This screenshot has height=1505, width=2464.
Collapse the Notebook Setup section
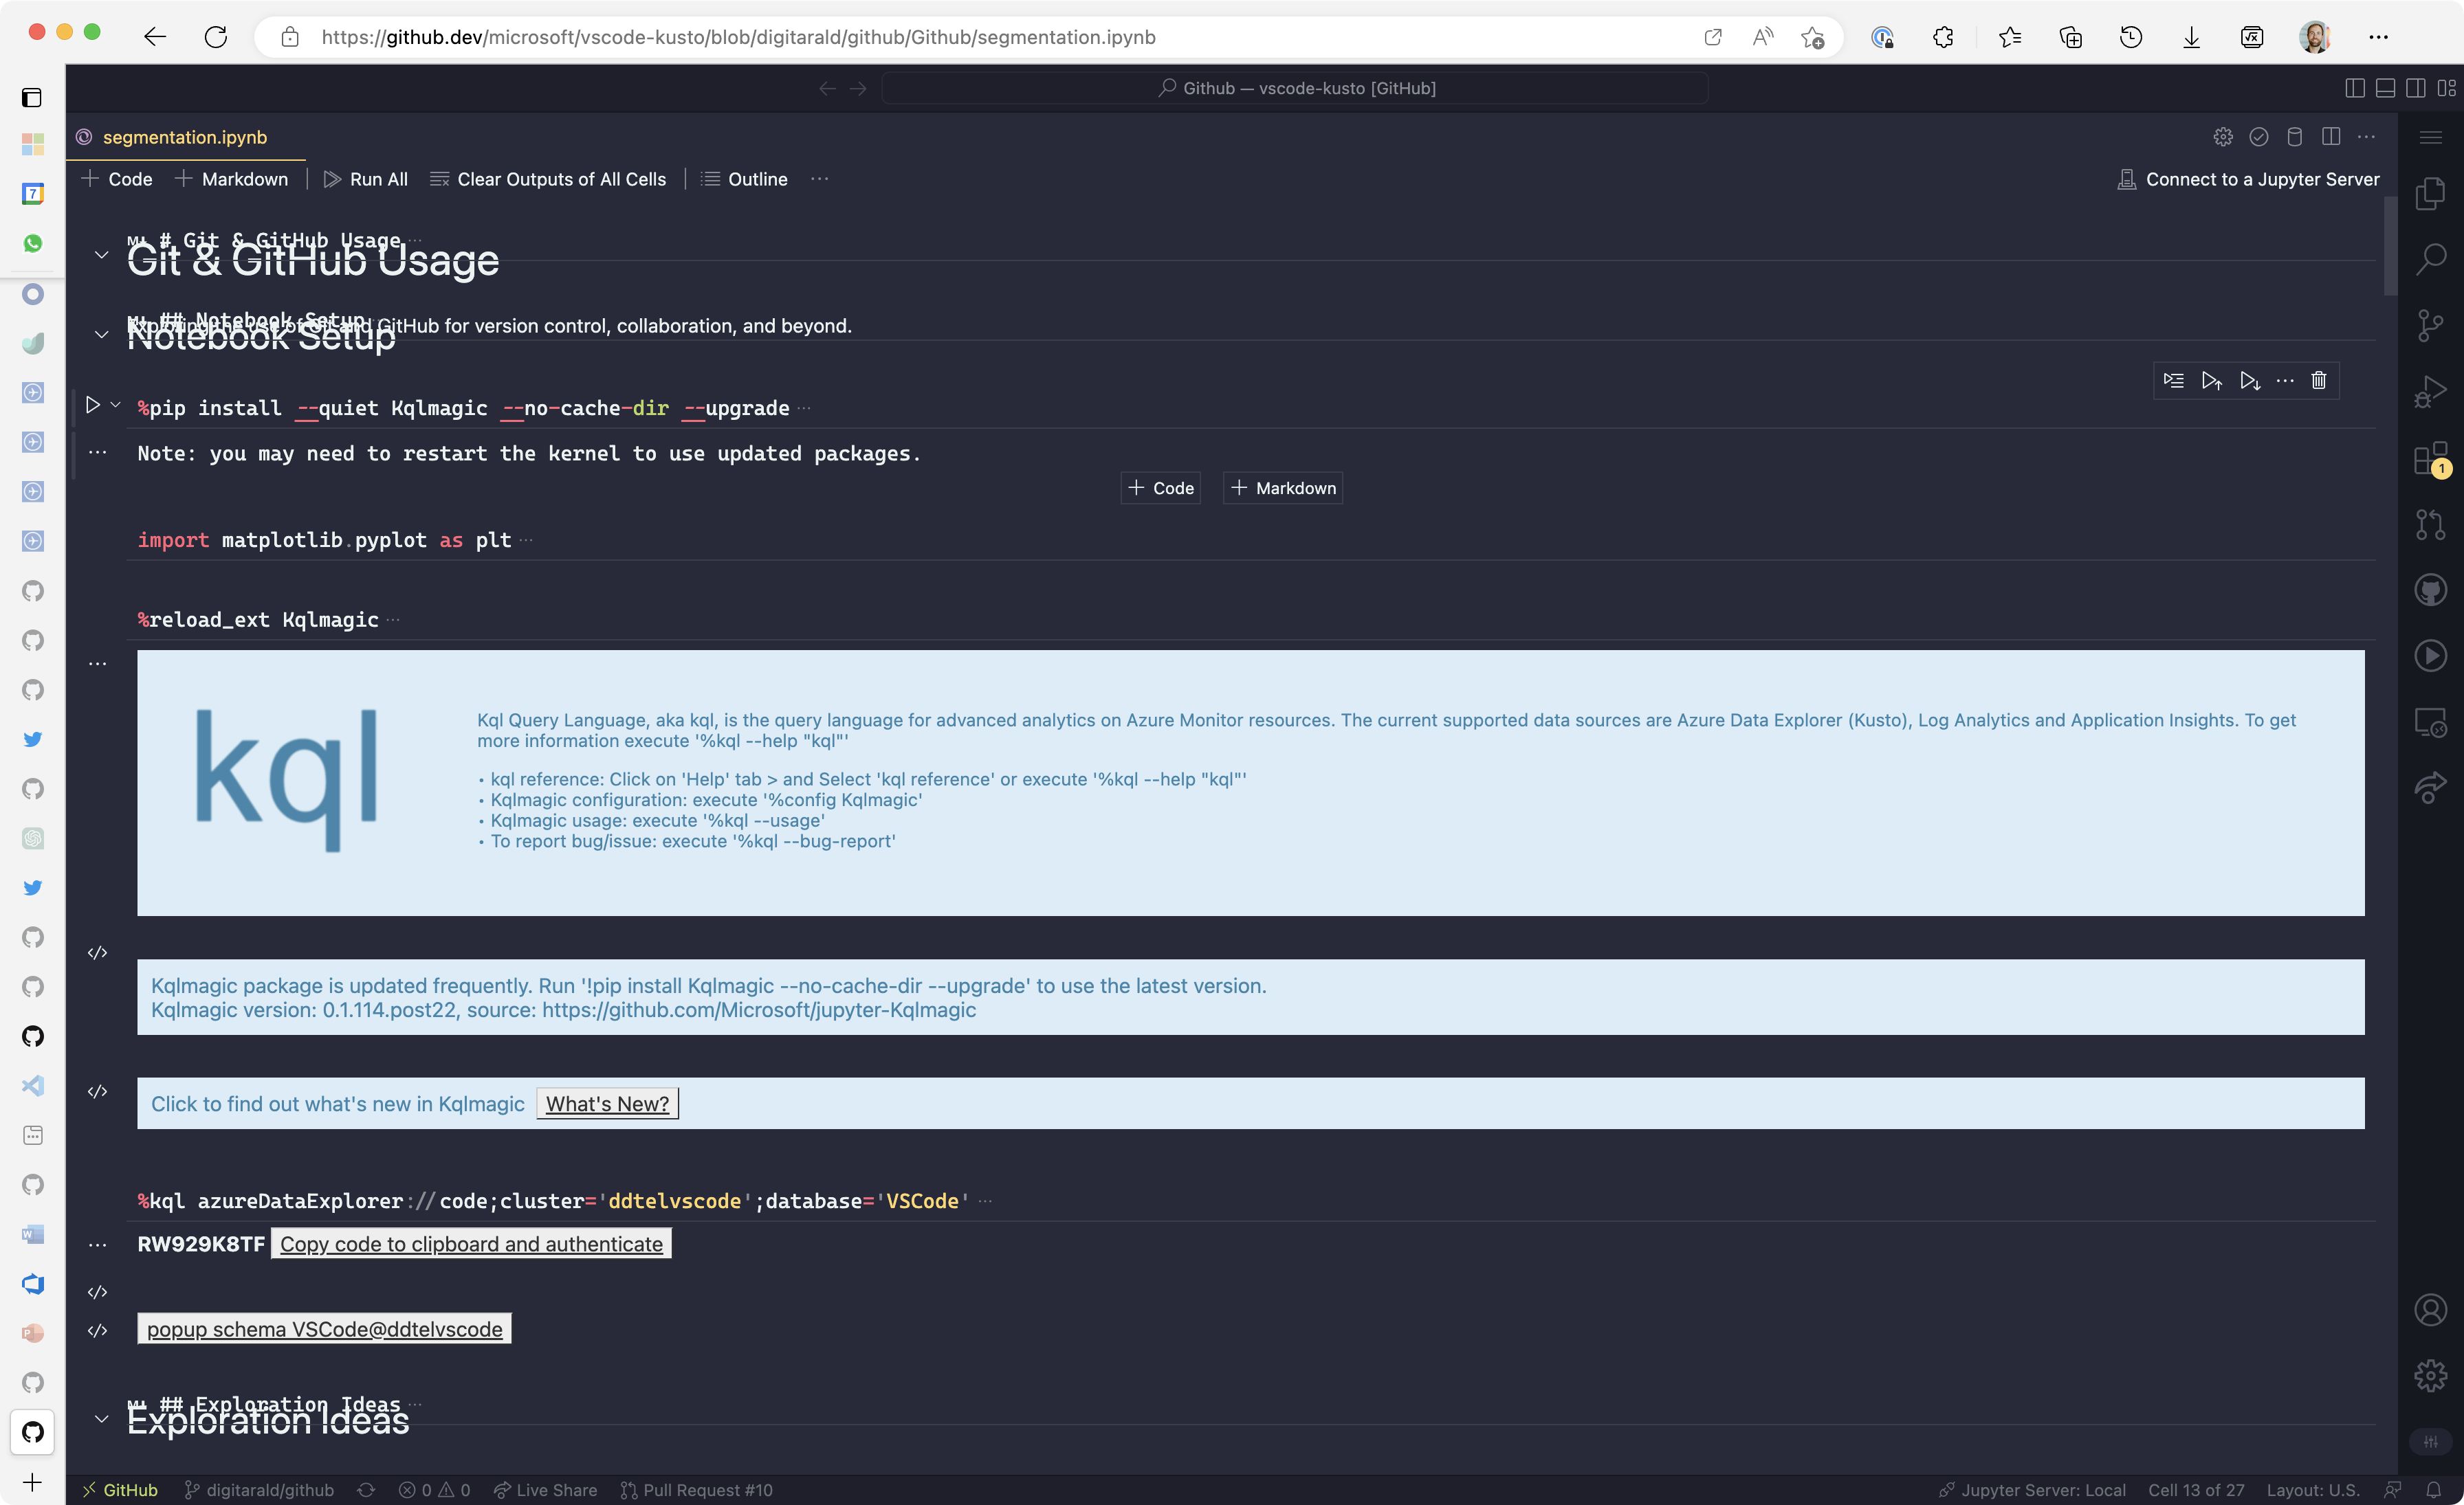tap(101, 335)
